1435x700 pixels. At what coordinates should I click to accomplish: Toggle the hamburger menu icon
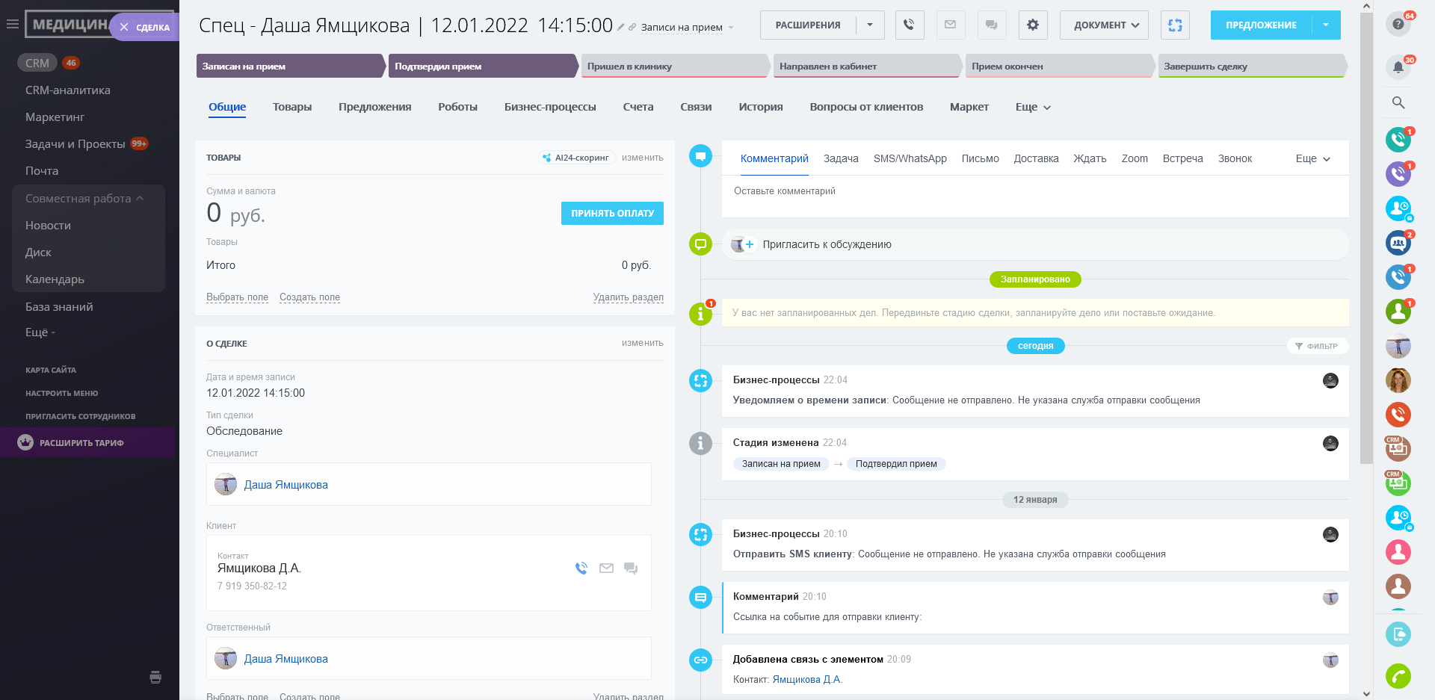point(12,25)
